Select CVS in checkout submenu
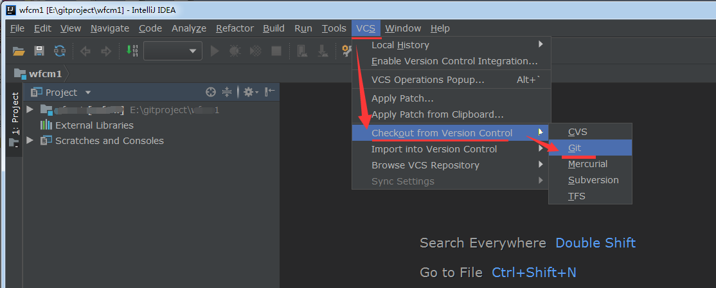Viewport: 716px width, 288px height. [x=591, y=132]
